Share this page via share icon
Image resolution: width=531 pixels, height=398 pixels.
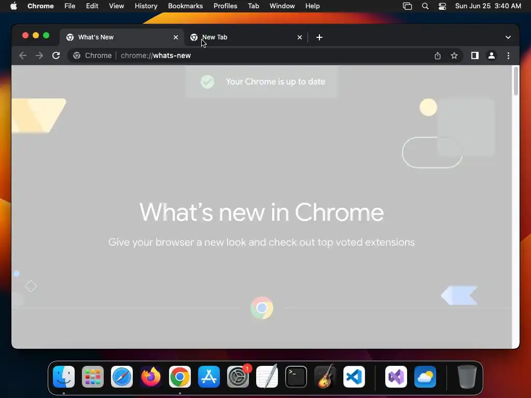click(x=438, y=55)
